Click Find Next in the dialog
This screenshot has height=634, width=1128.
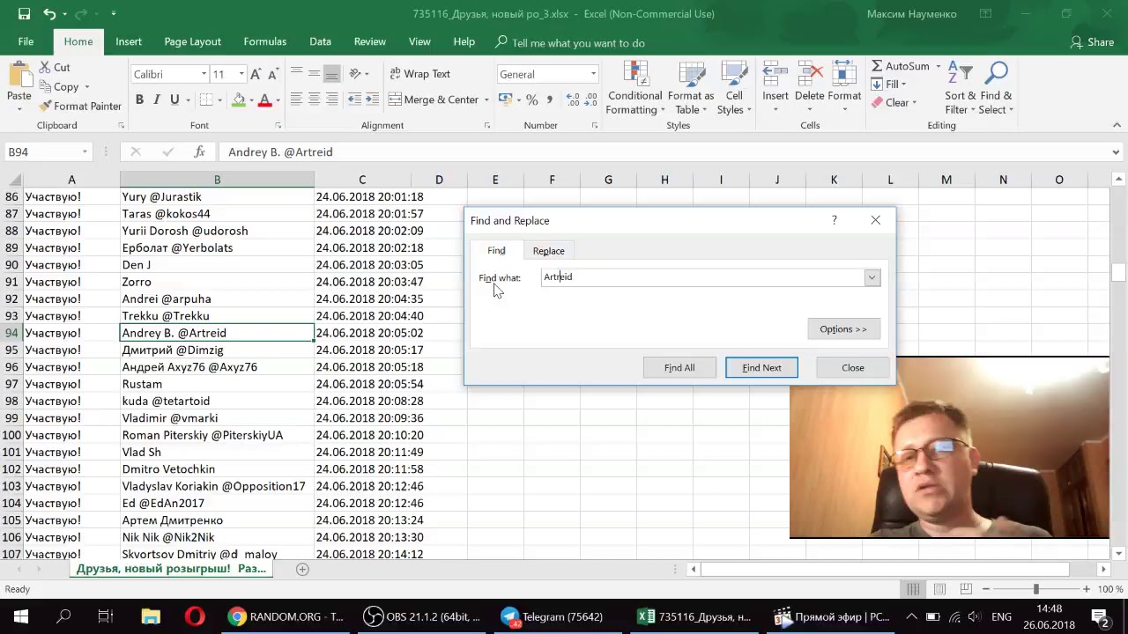pos(761,367)
